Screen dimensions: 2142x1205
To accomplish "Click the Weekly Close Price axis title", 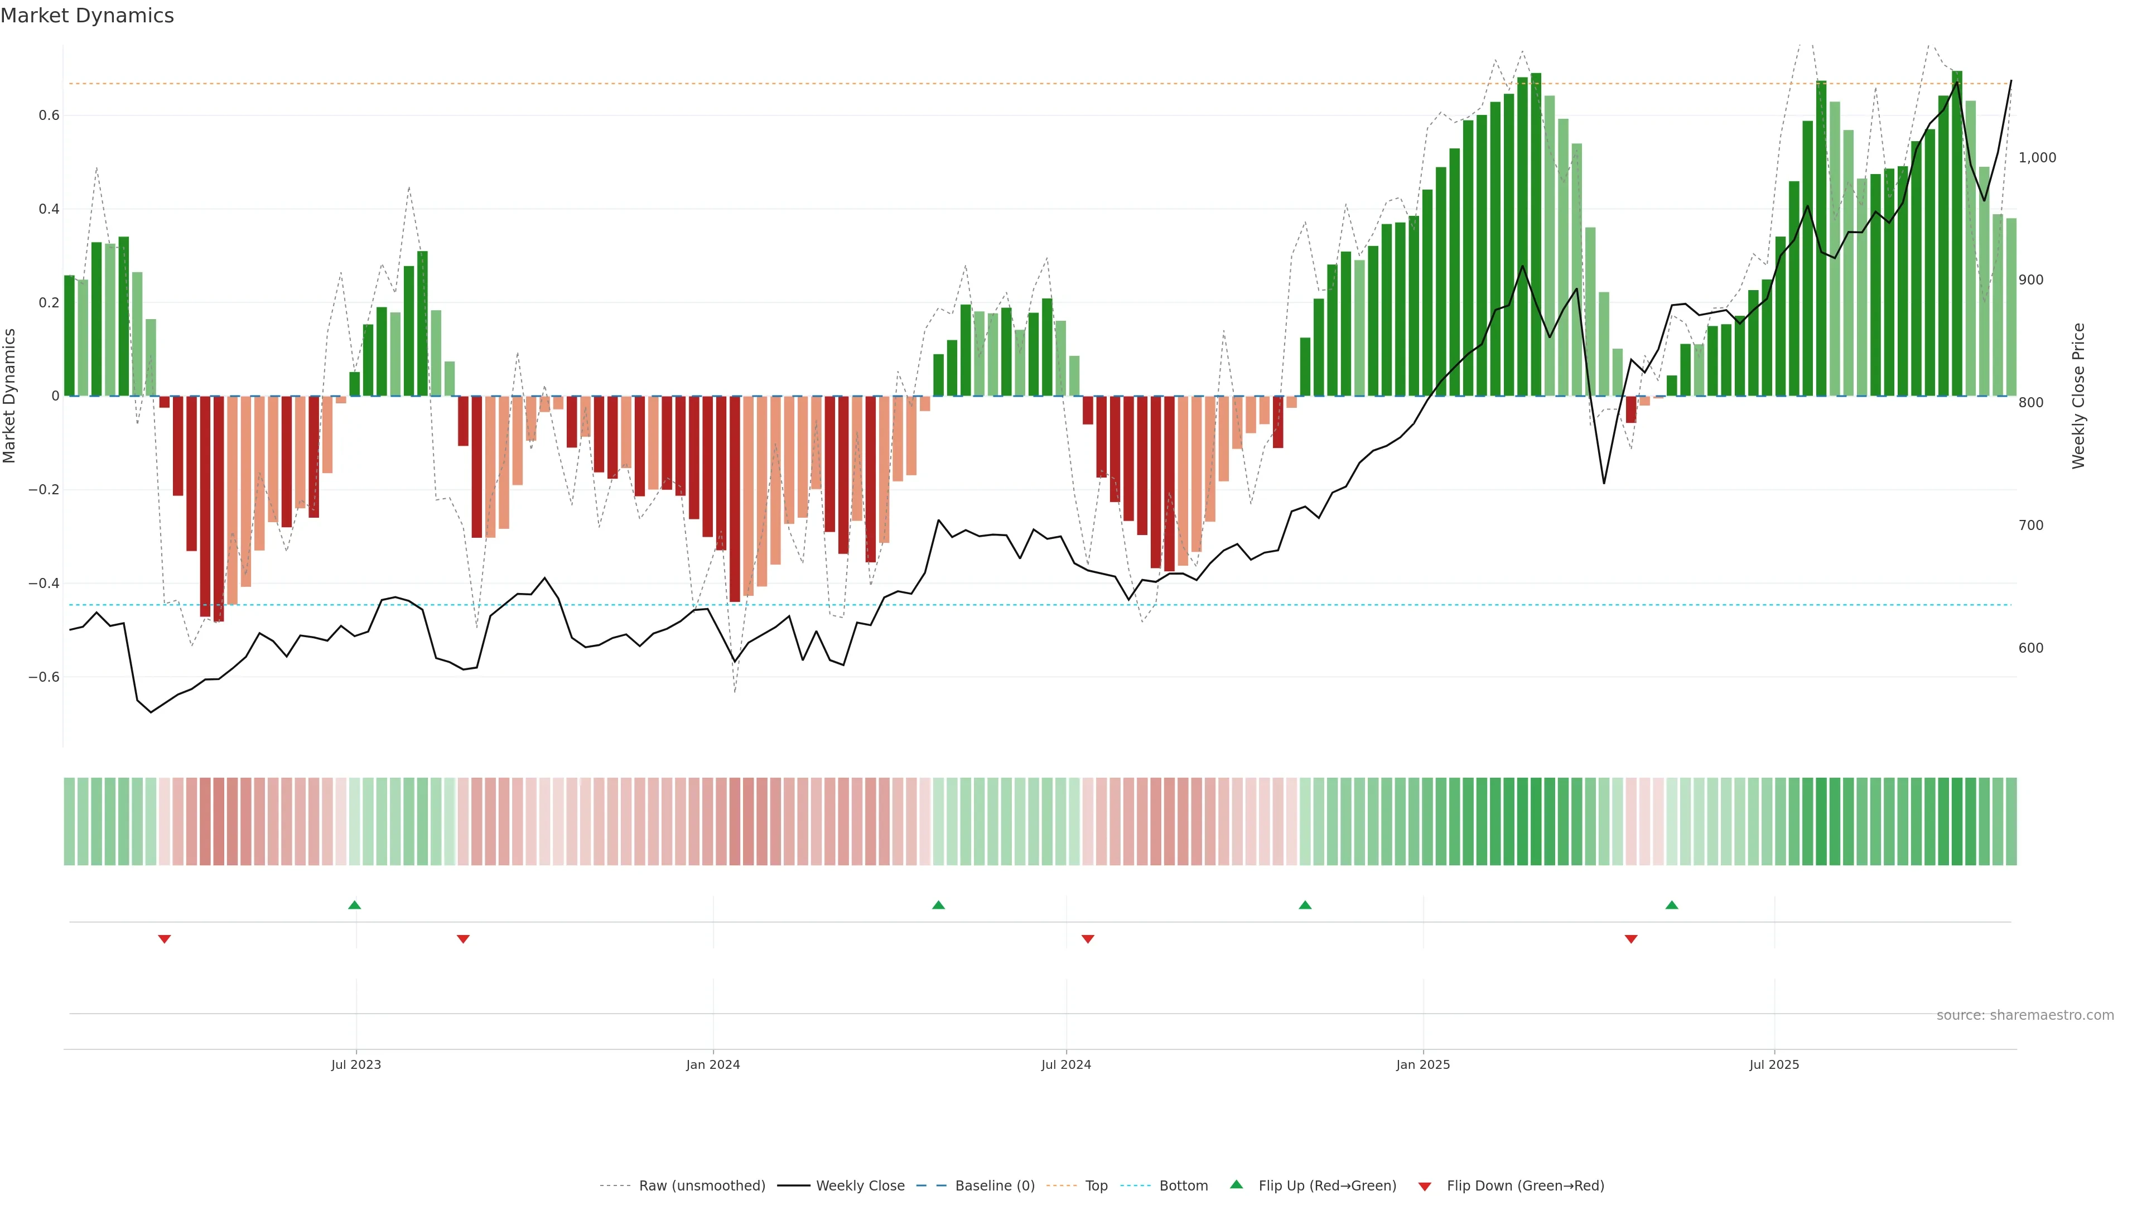I will [2078, 396].
